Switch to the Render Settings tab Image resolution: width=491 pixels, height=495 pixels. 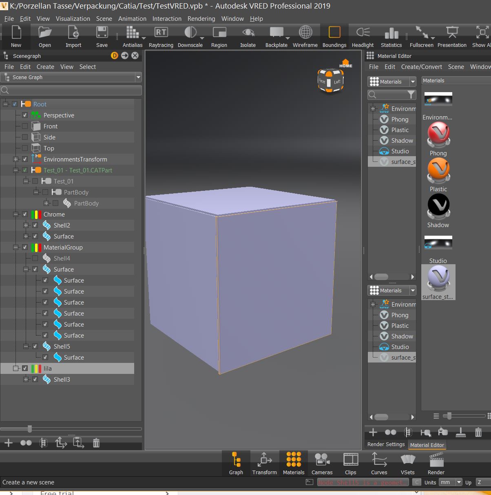point(385,444)
